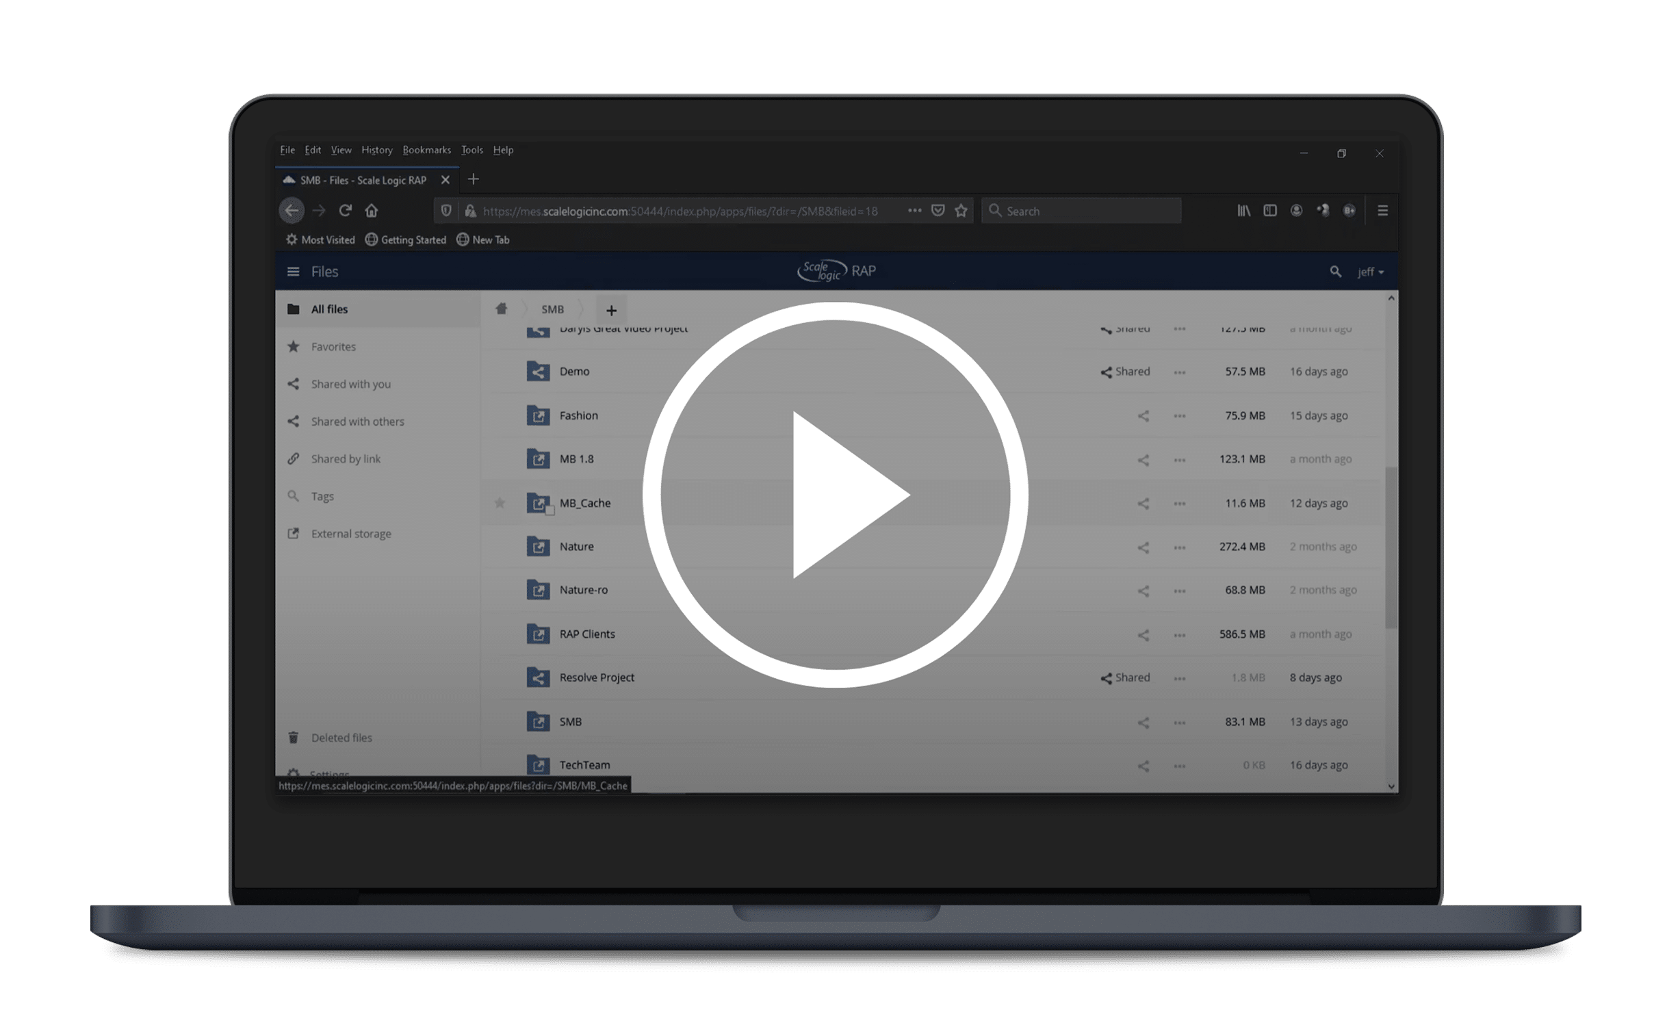
Task: Open the Getting Started bookmark
Action: [x=405, y=239]
